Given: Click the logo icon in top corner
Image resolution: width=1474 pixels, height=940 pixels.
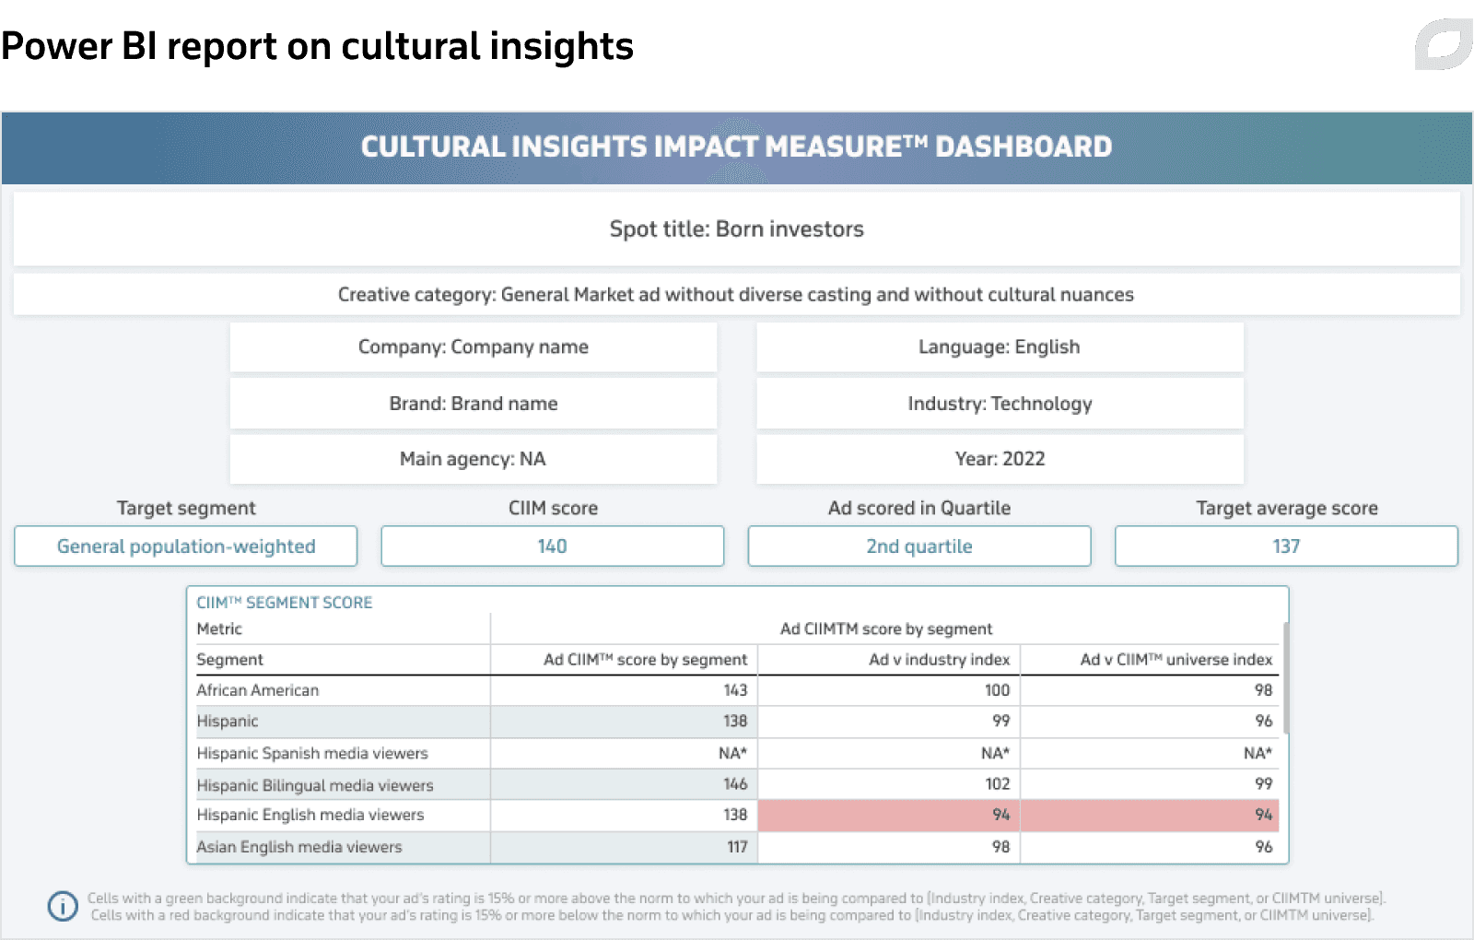Looking at the screenshot, I should click(x=1444, y=44).
